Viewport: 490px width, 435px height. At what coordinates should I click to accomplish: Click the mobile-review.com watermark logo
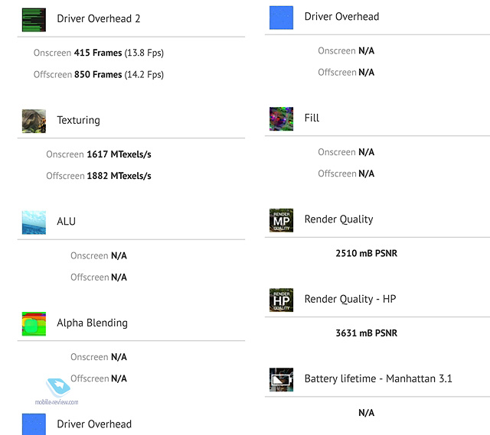[57, 392]
